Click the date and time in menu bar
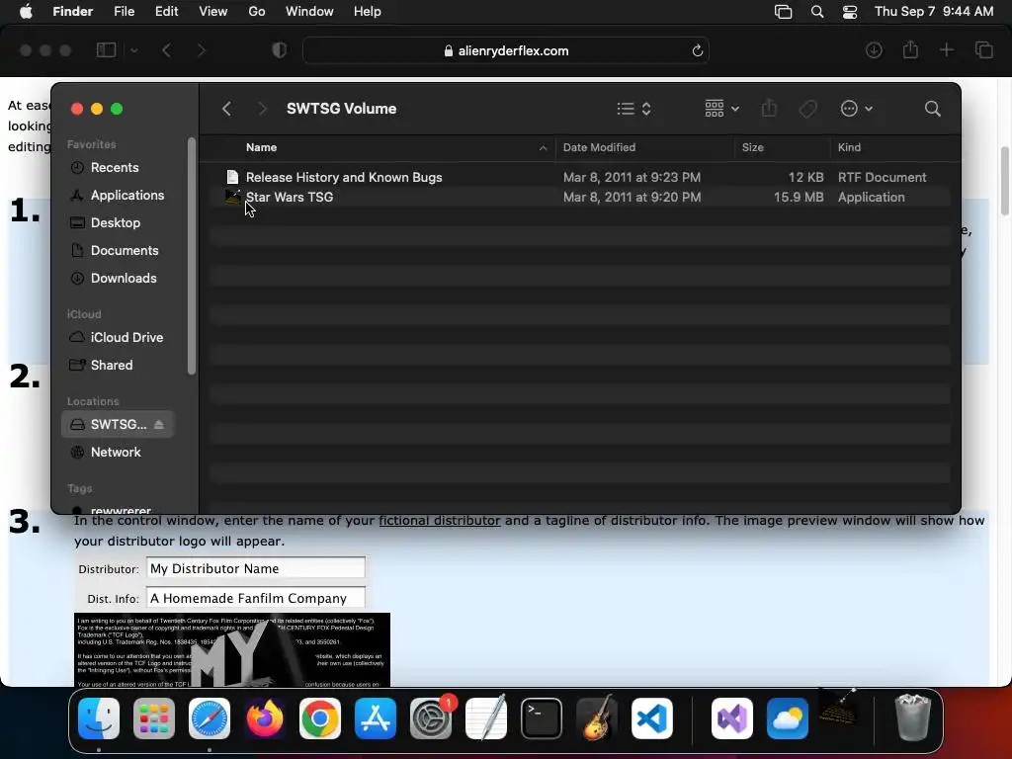The height and width of the screenshot is (759, 1012). (x=934, y=12)
